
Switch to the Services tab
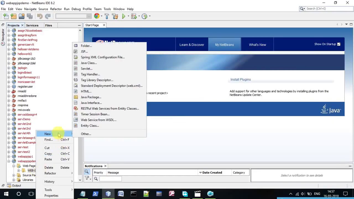(x=32, y=25)
